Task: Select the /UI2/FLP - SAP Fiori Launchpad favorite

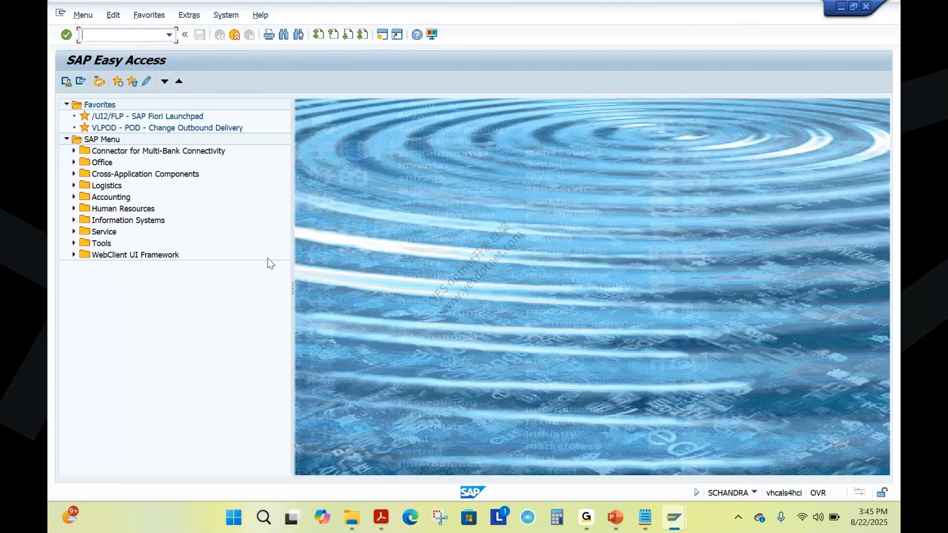Action: click(147, 116)
